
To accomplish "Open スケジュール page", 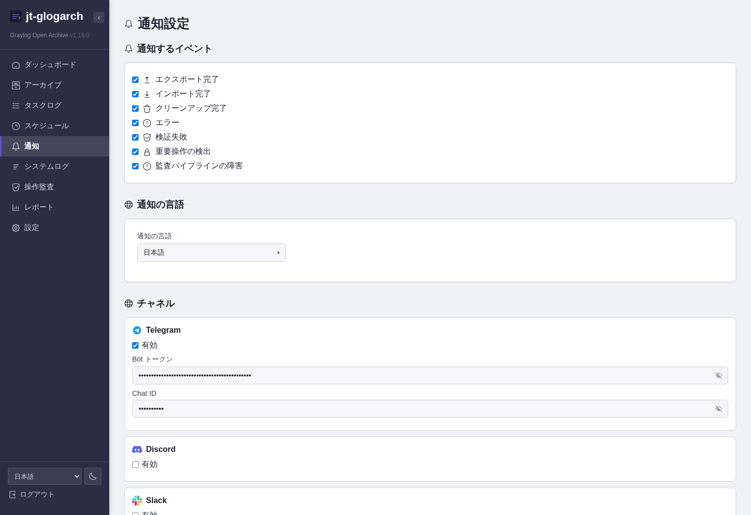I will 55,126.
